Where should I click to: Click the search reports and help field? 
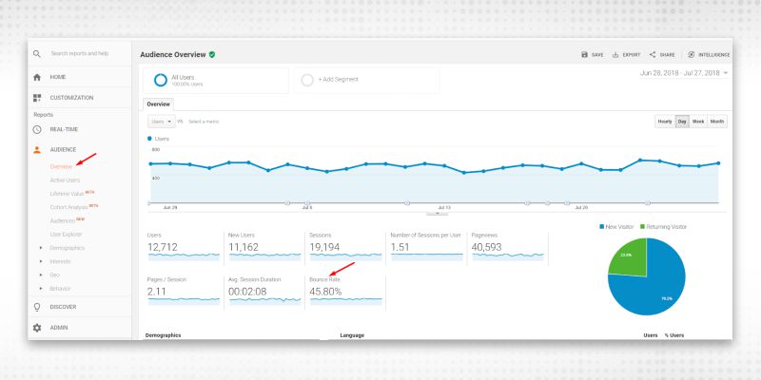(80, 53)
